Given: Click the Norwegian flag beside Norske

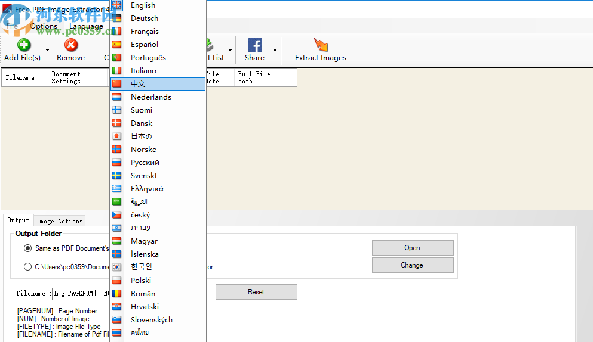Looking at the screenshot, I should (117, 149).
